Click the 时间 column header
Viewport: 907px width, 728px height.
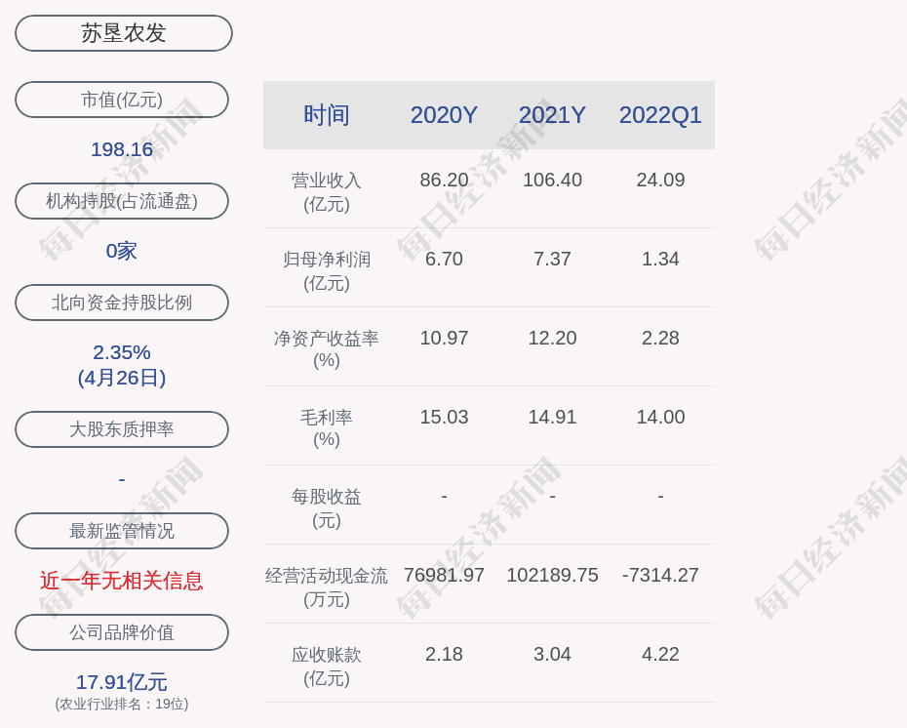click(327, 115)
